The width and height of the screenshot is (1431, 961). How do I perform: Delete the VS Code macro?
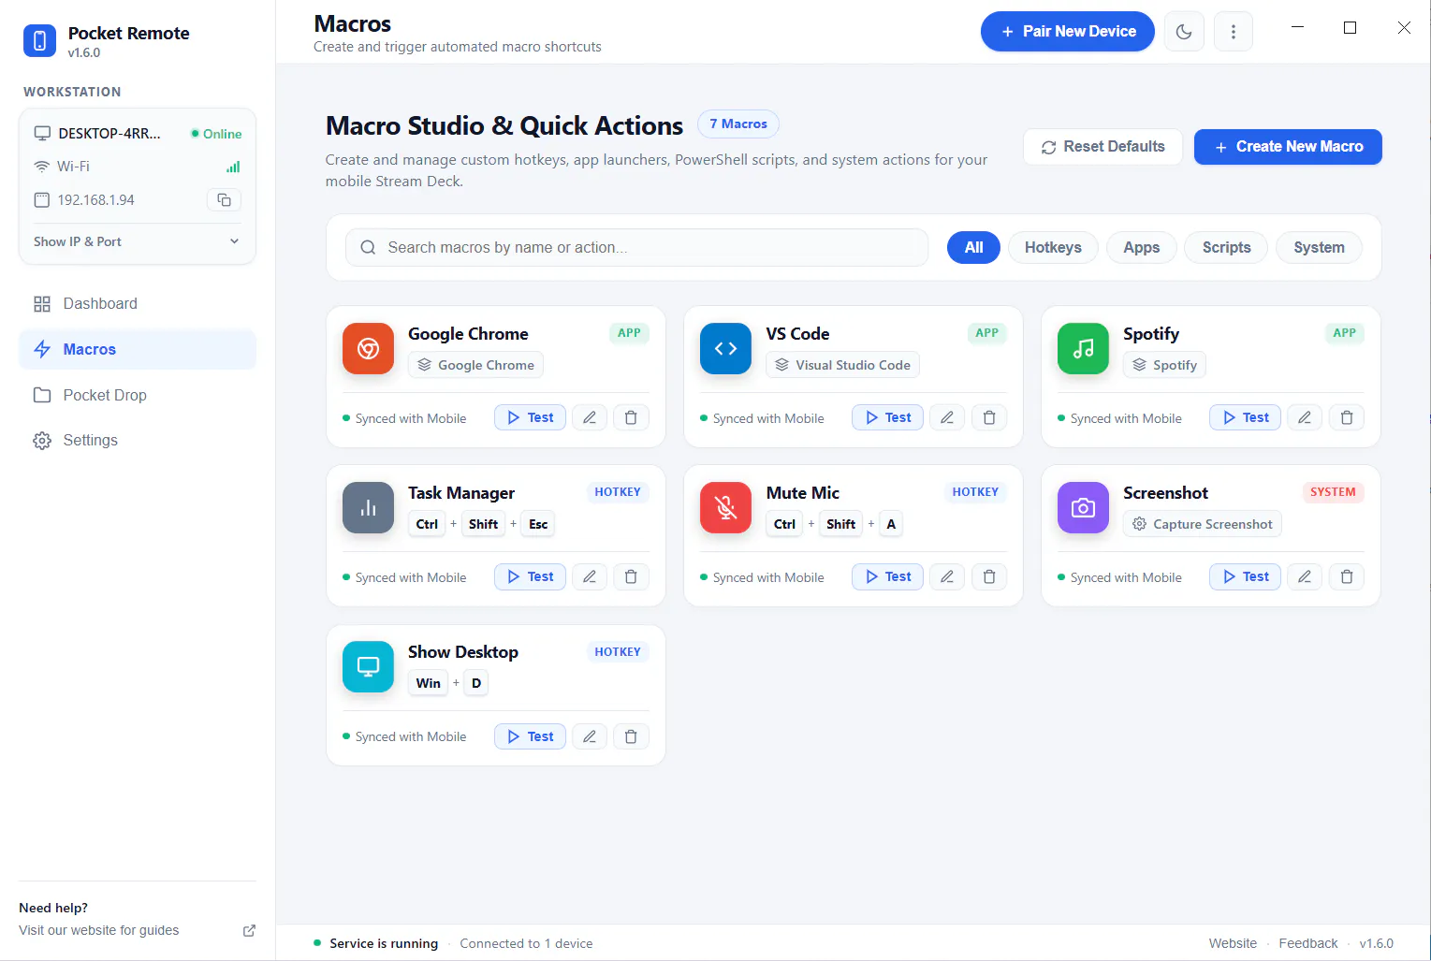click(989, 417)
